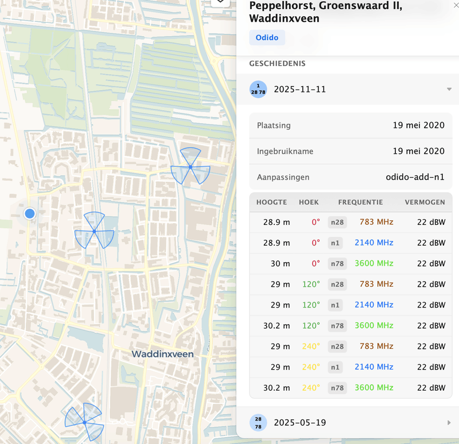This screenshot has height=444, width=459.
Task: Click the Waddinxveen map label
Action: [x=162, y=354]
